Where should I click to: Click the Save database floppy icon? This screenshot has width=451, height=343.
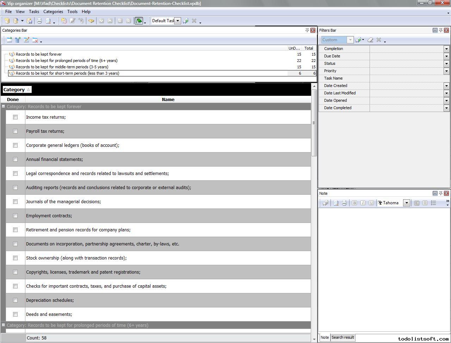[30, 21]
